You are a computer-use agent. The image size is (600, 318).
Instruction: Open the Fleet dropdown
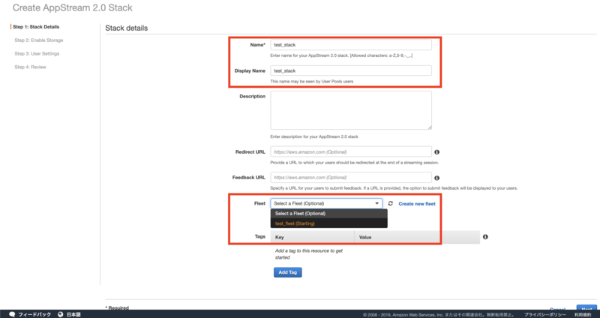pyautogui.click(x=326, y=203)
